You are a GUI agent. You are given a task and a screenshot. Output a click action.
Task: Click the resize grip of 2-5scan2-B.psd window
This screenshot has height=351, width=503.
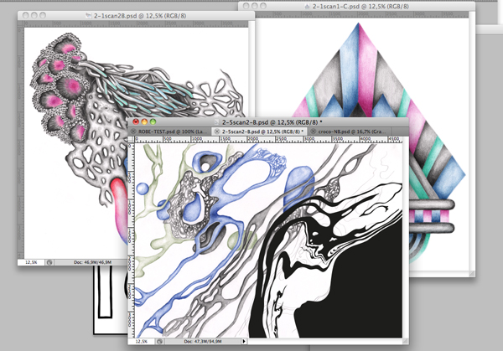click(x=406, y=342)
